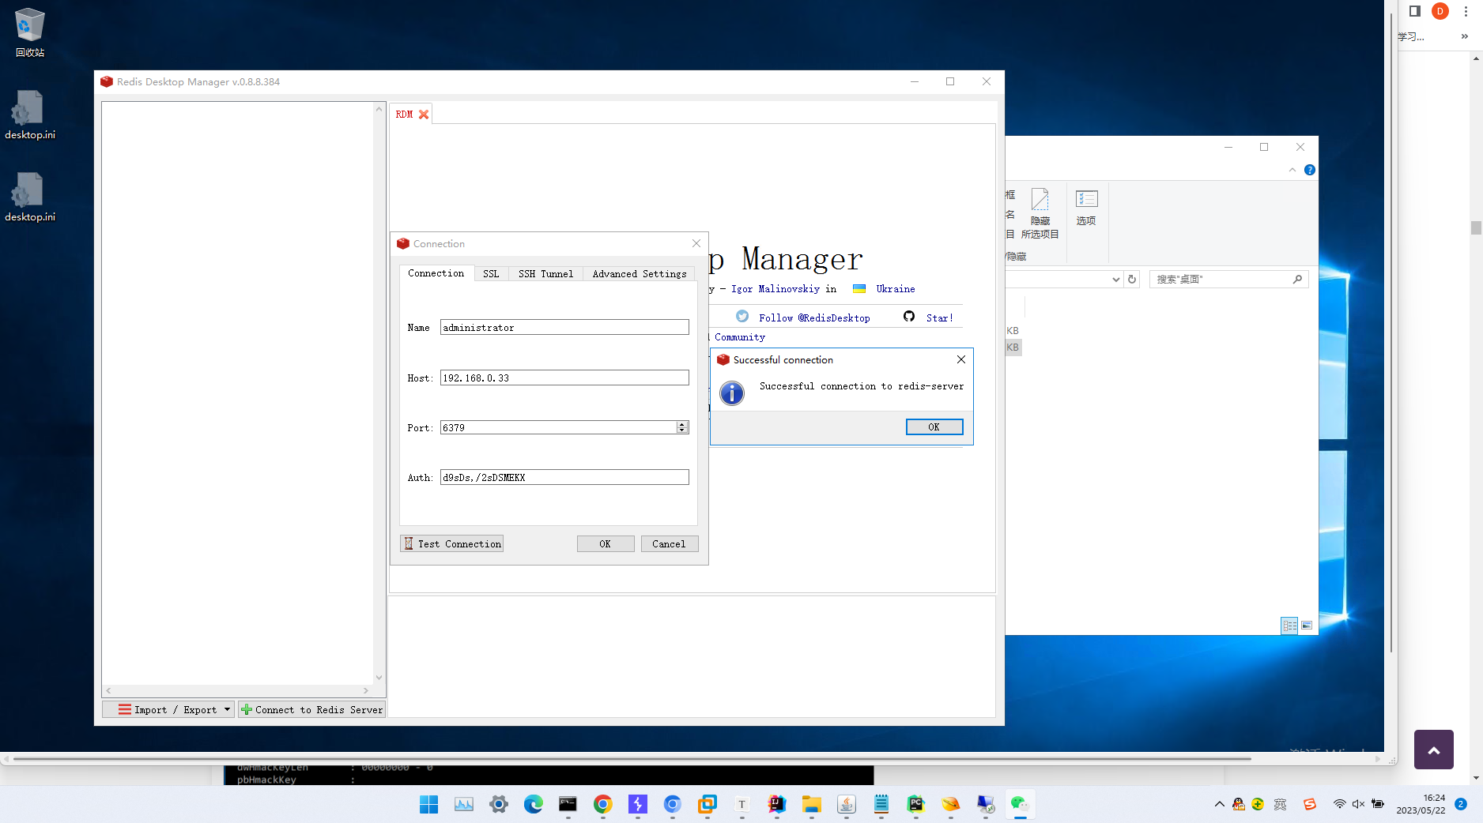1483x823 pixels.
Task: Launch Microsoft Edge from the taskbar
Action: tap(534, 804)
